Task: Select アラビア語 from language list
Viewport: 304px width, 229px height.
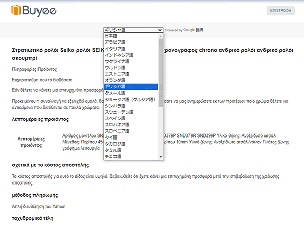Action: 131,42
